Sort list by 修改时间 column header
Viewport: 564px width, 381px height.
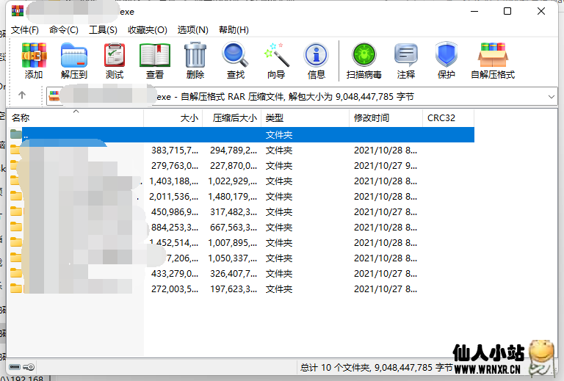[386, 118]
